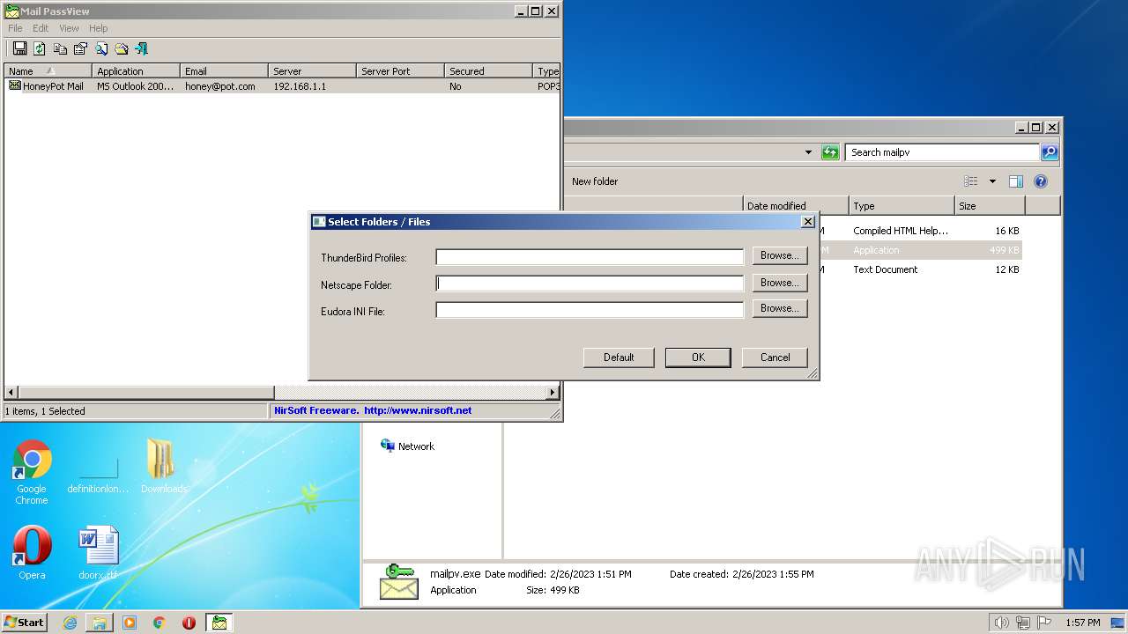Click the ThunderBird Profiles input field
This screenshot has height=634, width=1128.
[x=590, y=257]
